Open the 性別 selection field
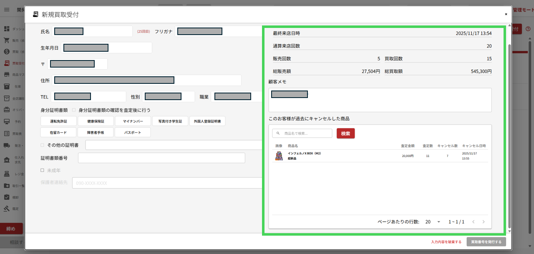 click(x=168, y=97)
